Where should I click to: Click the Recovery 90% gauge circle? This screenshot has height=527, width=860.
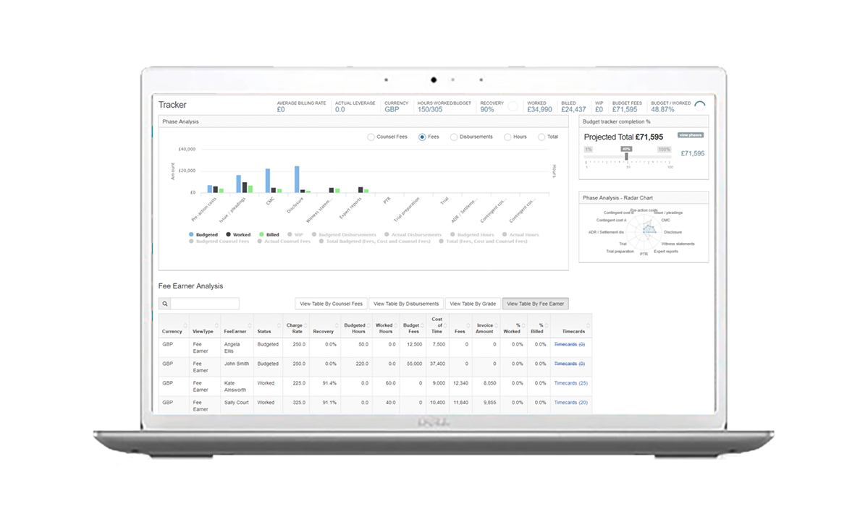pyautogui.click(x=513, y=106)
